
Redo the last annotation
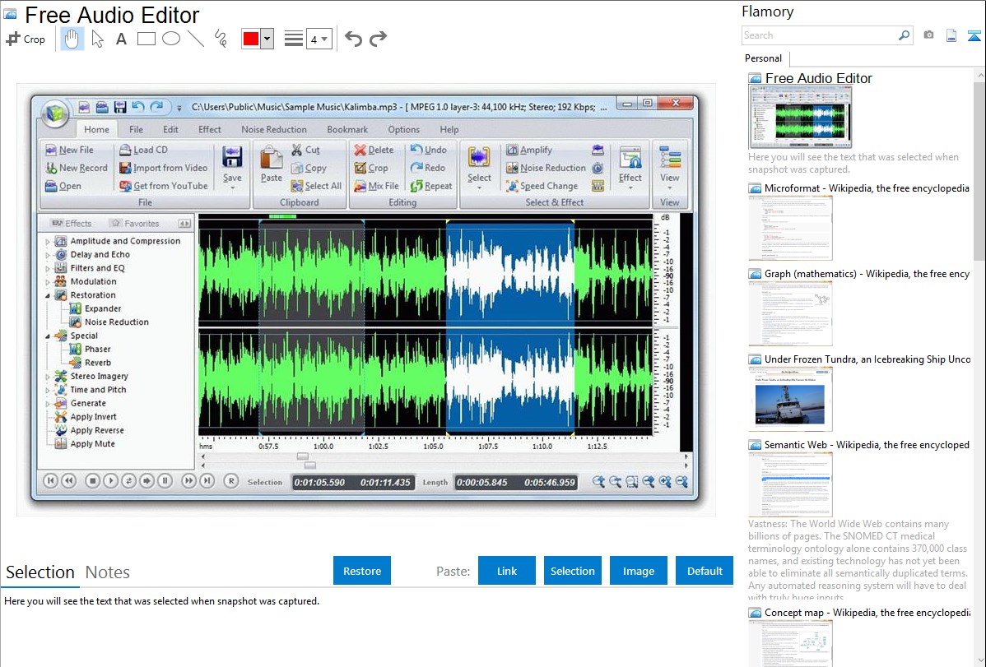click(378, 39)
